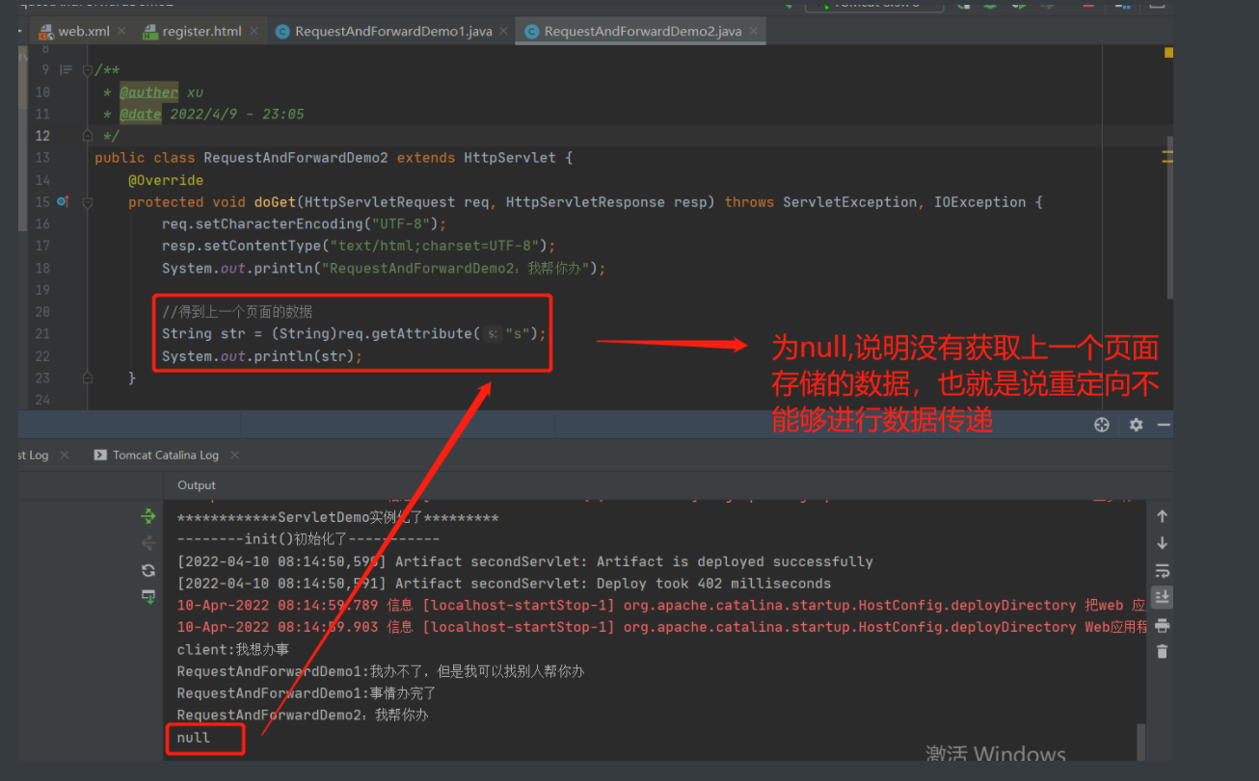The height and width of the screenshot is (781, 1259).
Task: Click the fold end marker on line 23
Action: (x=87, y=378)
